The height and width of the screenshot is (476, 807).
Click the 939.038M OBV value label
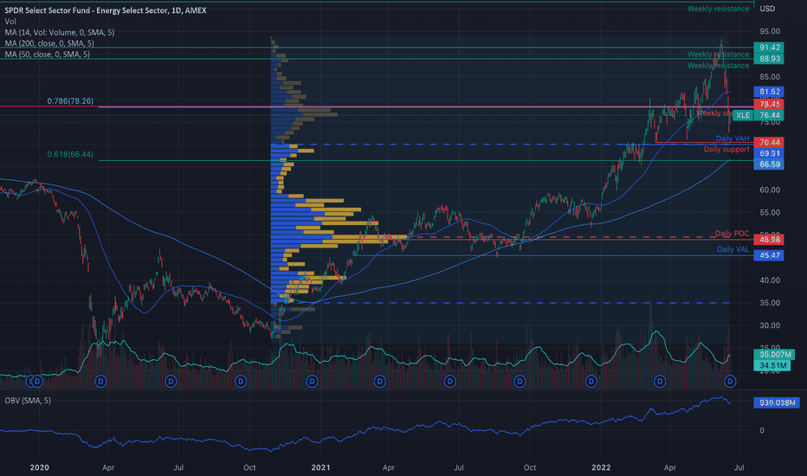(x=776, y=402)
